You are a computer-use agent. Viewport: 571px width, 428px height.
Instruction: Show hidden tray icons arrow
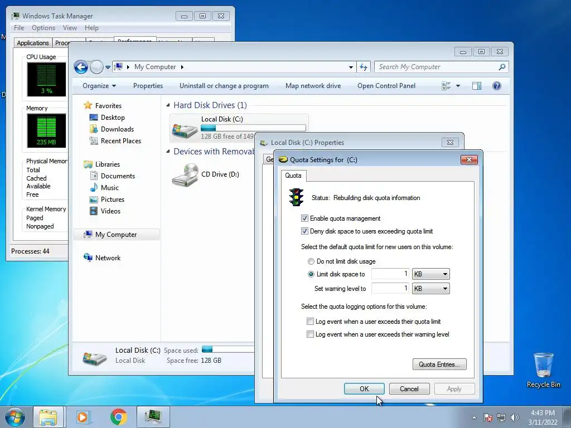tap(474, 417)
